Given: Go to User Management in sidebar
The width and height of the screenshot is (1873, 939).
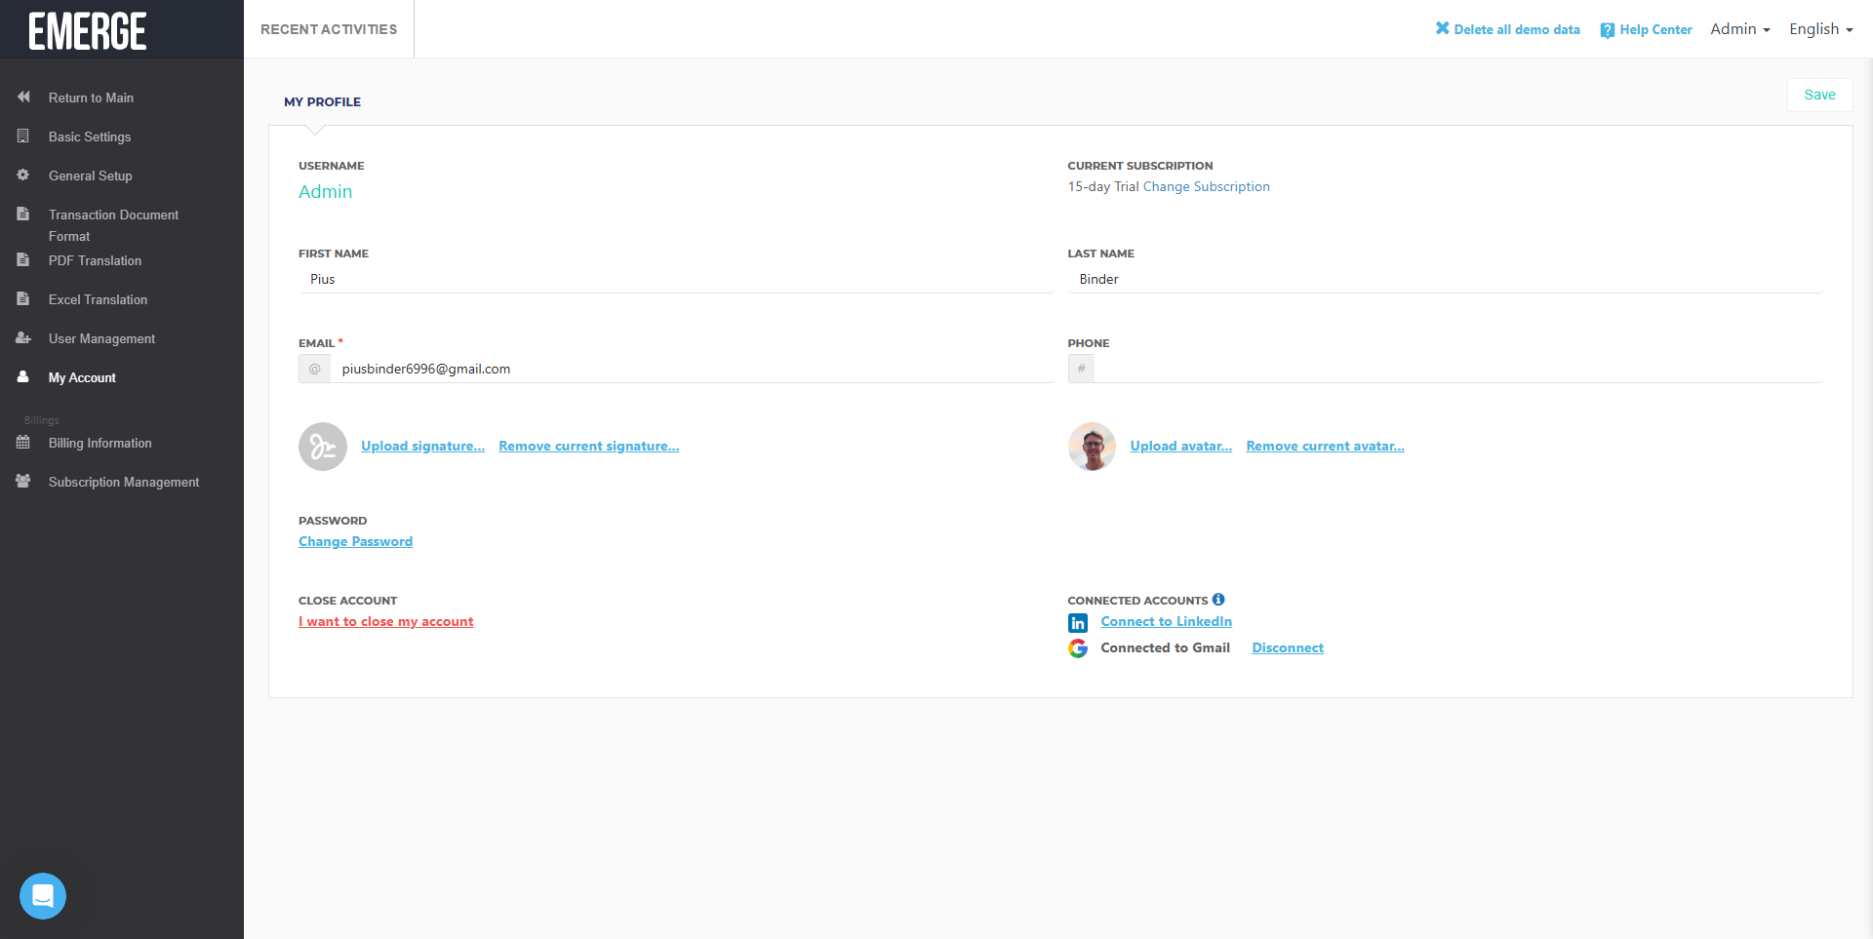Looking at the screenshot, I should [x=101, y=338].
